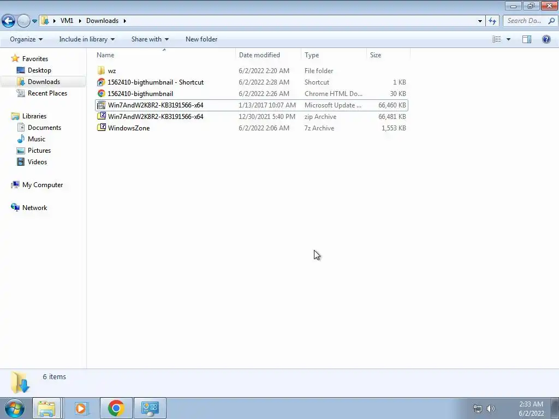Go back using the Back arrow button

[9, 21]
